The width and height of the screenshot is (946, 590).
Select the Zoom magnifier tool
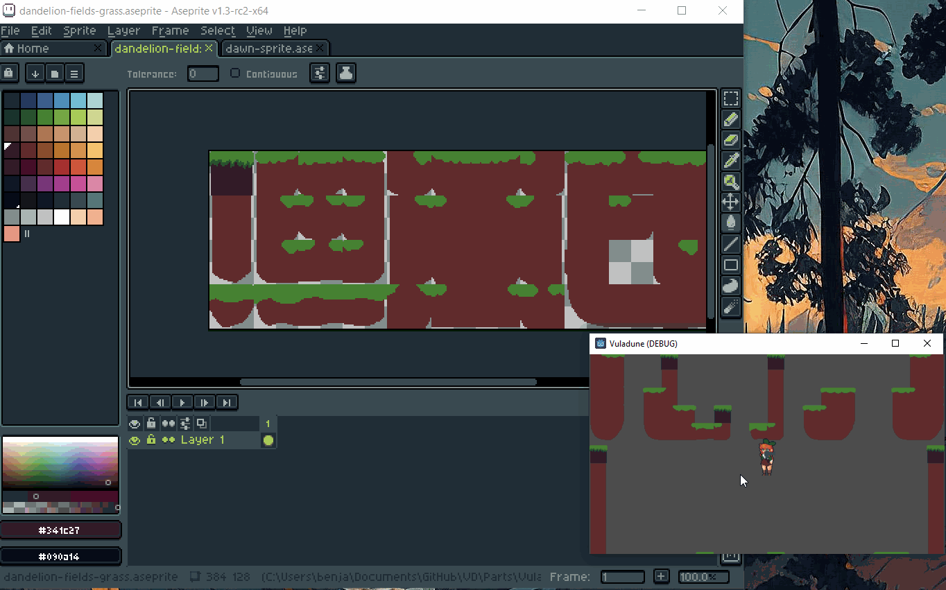(x=730, y=182)
